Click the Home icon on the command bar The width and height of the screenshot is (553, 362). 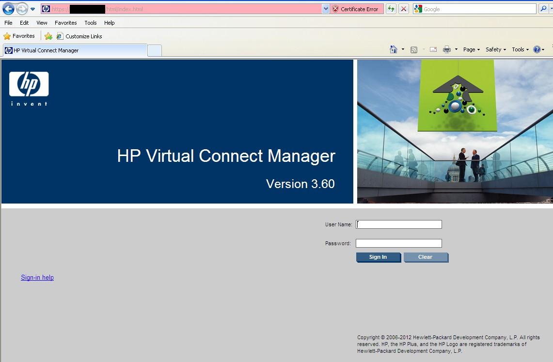coord(394,49)
